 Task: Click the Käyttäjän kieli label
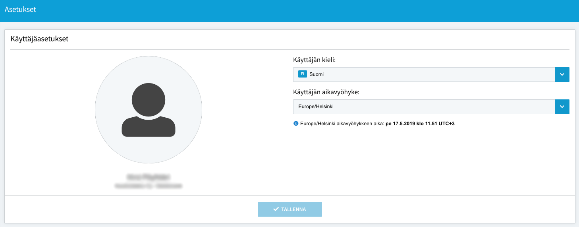pos(314,60)
